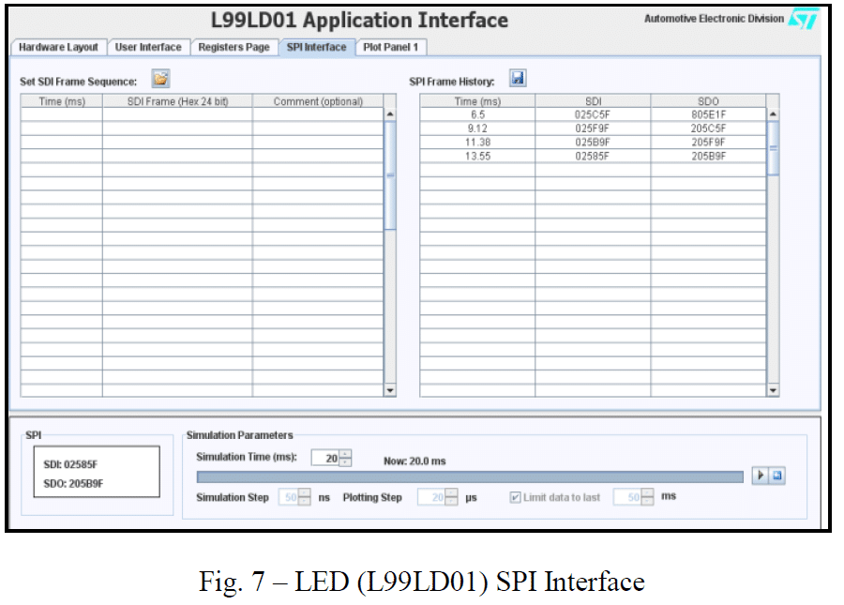Click first Comment (optional) cell
The width and height of the screenshot is (844, 605).
pos(317,114)
